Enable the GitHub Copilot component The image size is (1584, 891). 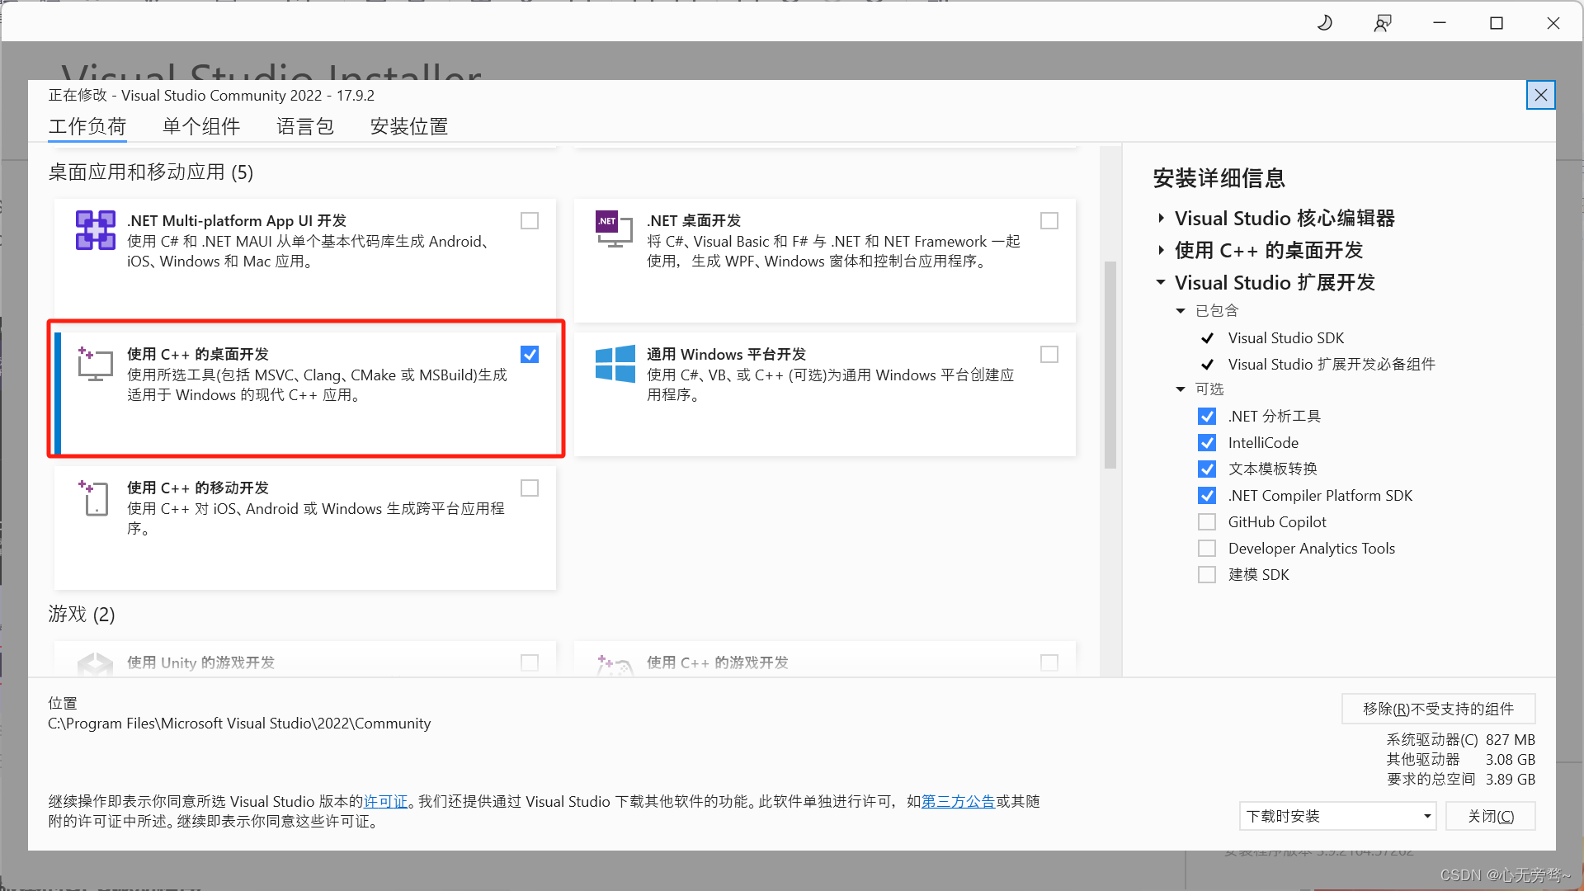coord(1207,522)
